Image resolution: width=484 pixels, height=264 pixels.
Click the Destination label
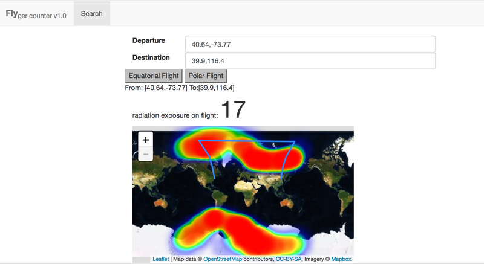coord(151,57)
